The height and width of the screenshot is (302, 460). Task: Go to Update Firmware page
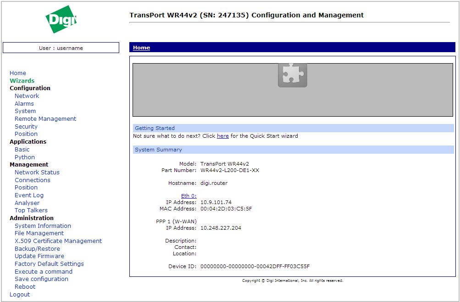click(39, 256)
